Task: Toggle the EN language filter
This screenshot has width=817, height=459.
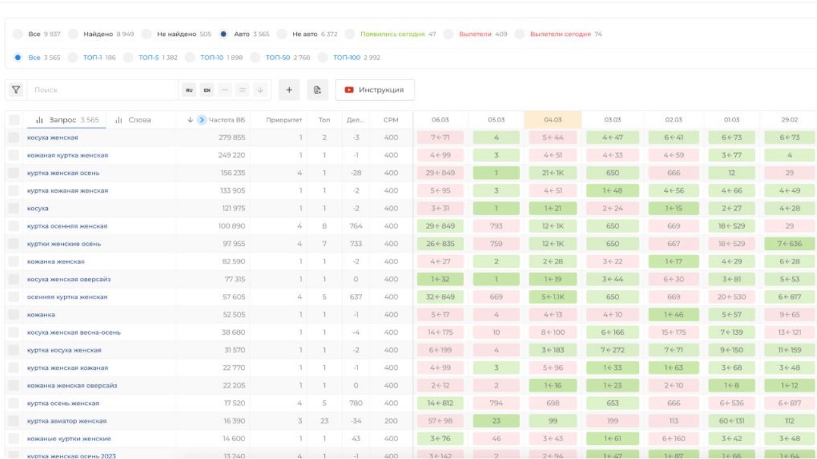Action: 207,90
